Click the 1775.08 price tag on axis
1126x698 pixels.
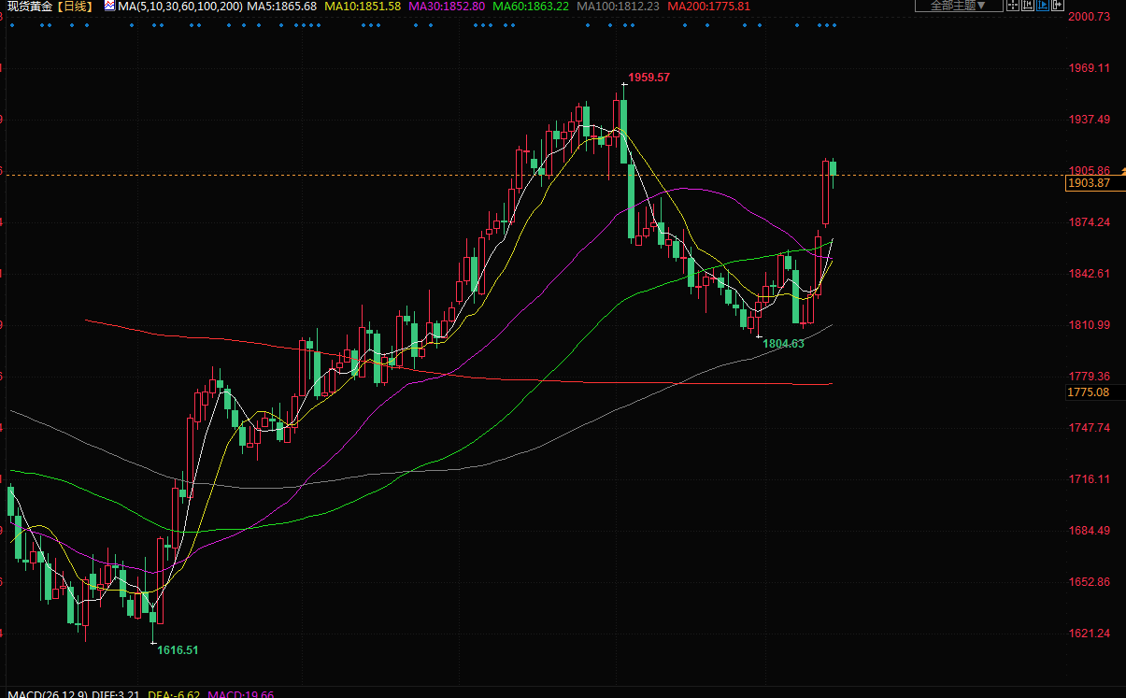click(1089, 392)
